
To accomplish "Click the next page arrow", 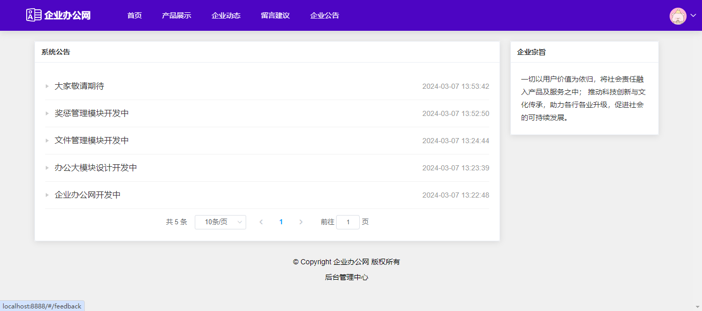I will [x=301, y=222].
